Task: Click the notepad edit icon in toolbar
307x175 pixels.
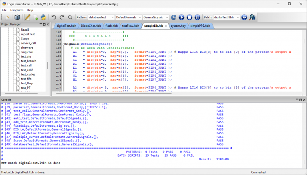Action: coord(28,17)
